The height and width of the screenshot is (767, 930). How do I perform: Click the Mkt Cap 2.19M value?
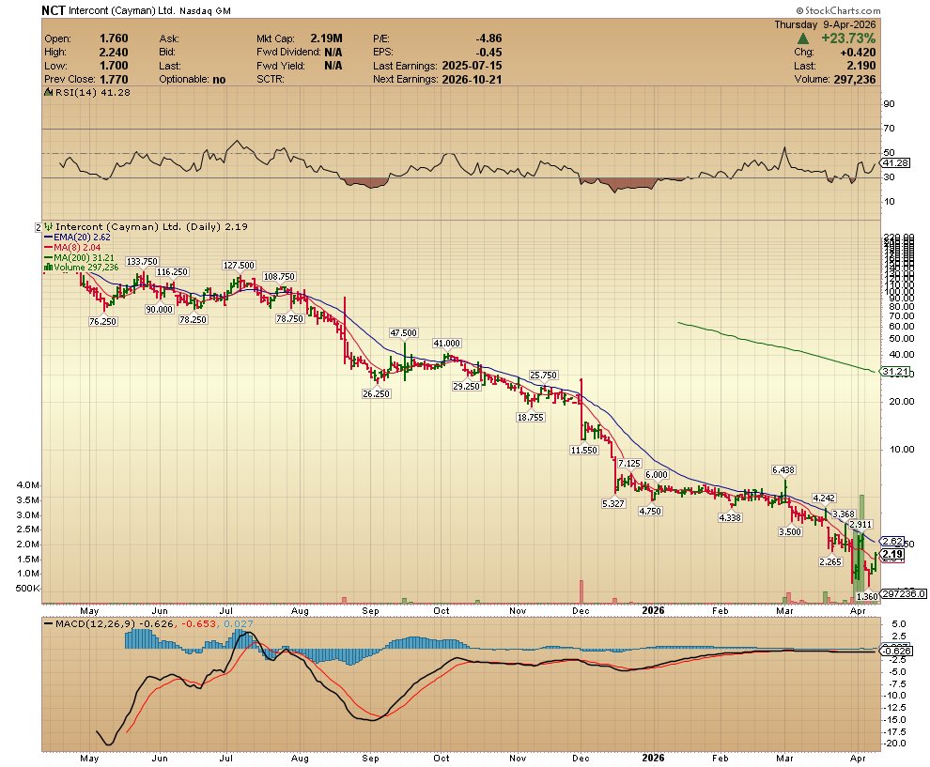[326, 38]
